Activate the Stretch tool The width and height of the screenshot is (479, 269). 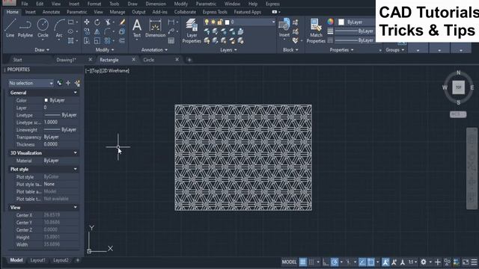tap(87, 40)
